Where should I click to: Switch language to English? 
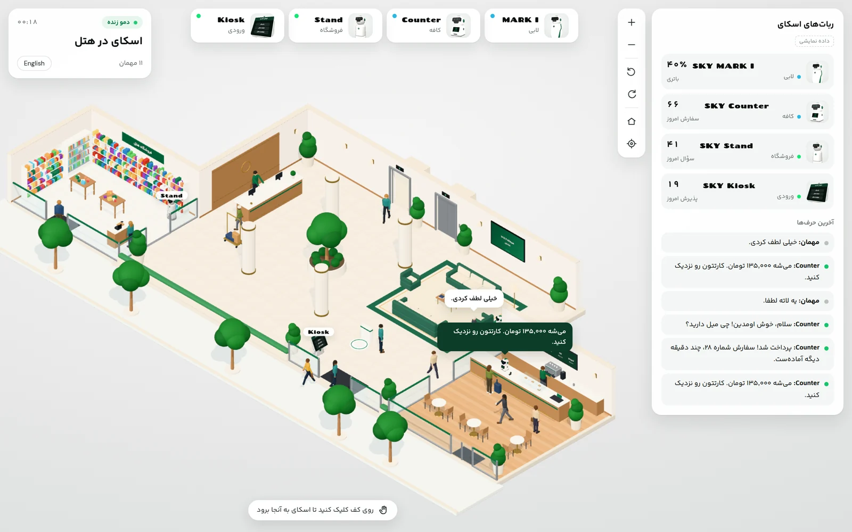[34, 63]
